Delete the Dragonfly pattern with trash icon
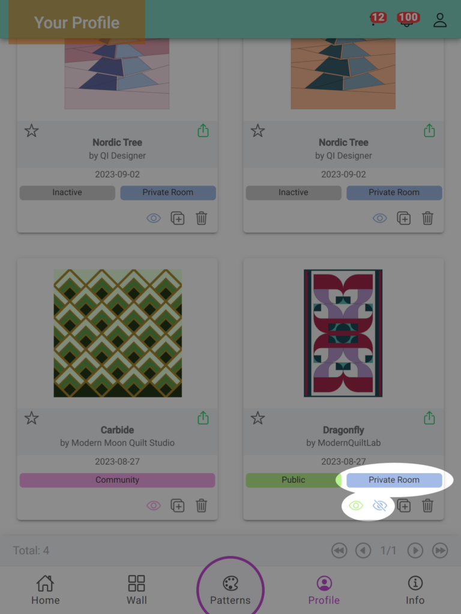 pos(427,505)
